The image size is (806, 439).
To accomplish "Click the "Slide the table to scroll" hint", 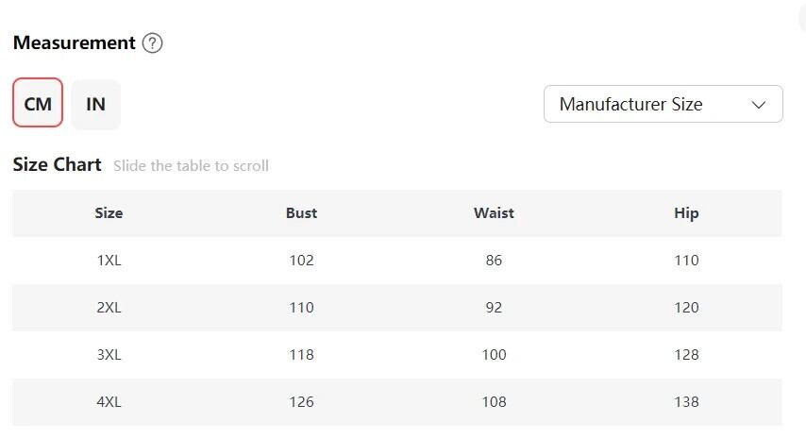I will click(x=191, y=166).
